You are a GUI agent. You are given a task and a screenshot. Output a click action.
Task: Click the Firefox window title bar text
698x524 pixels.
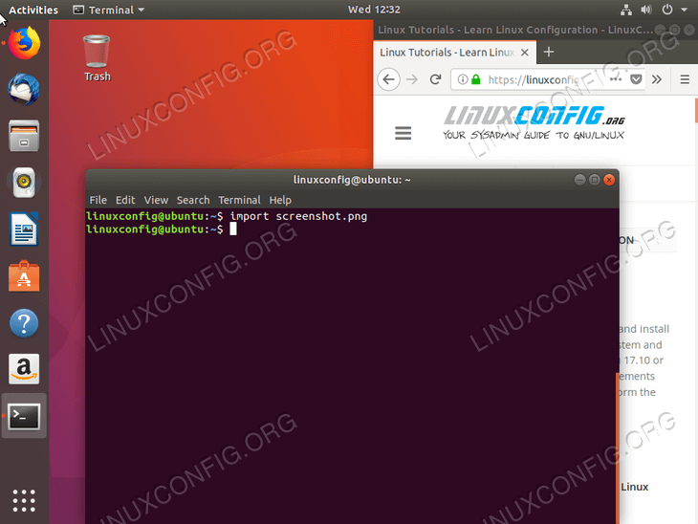515,30
